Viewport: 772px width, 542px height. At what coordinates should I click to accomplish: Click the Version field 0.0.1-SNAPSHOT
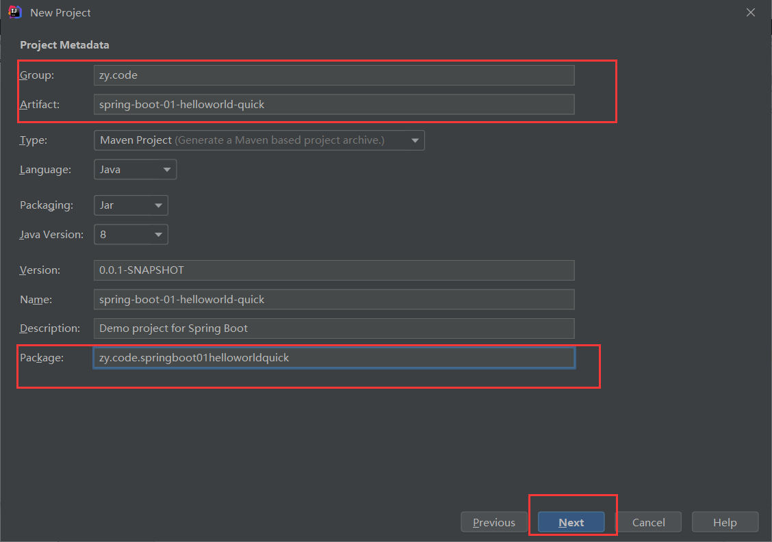334,270
